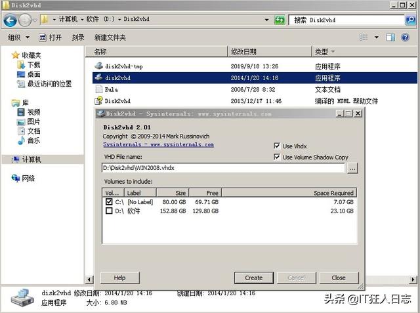
Task: Sort by 名称 column header
Action: pos(157,51)
